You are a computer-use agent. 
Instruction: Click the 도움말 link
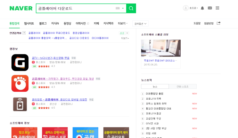pos(197,23)
